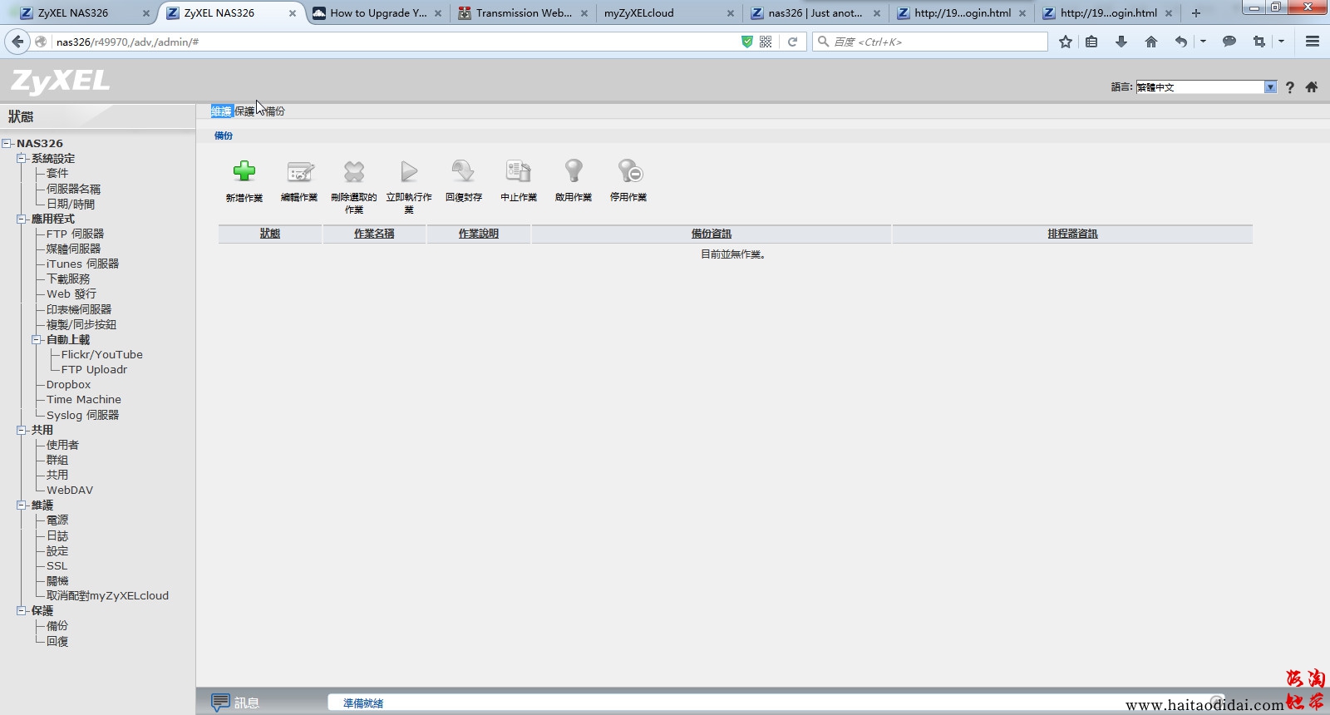Click the Edit Job (編輯作業) icon
1330x715 pixels.
coord(299,172)
